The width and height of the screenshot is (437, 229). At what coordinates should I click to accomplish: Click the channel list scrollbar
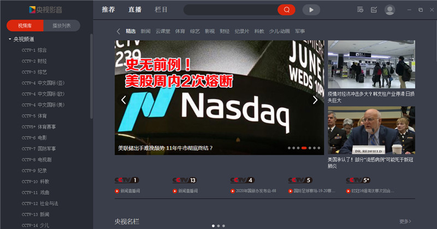click(91, 76)
